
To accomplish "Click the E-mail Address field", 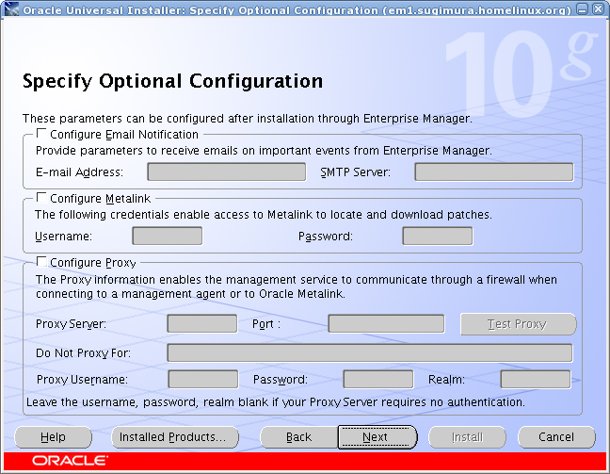I will 227,172.
